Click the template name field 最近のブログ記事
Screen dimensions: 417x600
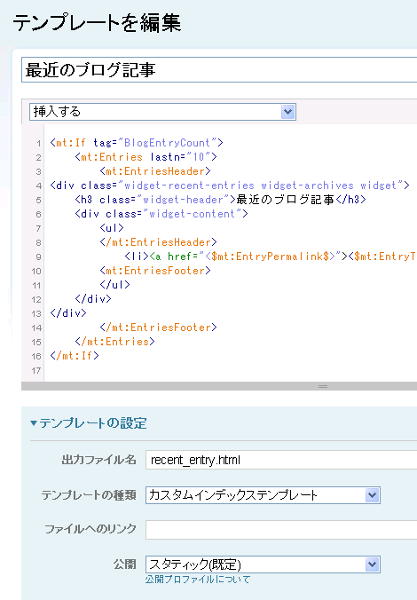click(219, 70)
